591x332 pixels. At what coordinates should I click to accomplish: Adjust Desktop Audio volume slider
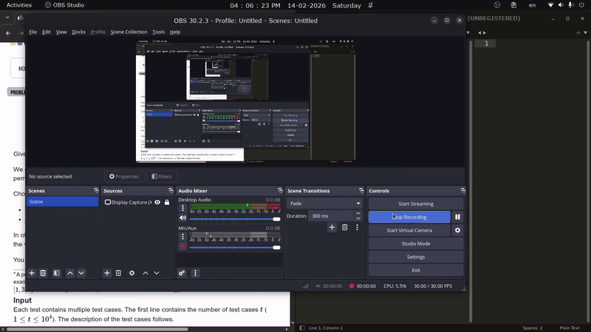(x=234, y=219)
